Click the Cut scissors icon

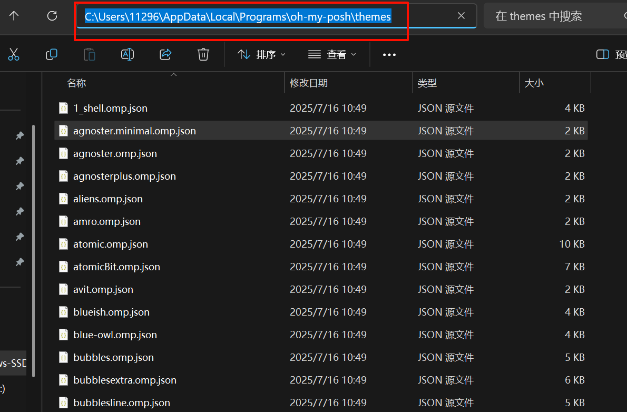coord(14,54)
